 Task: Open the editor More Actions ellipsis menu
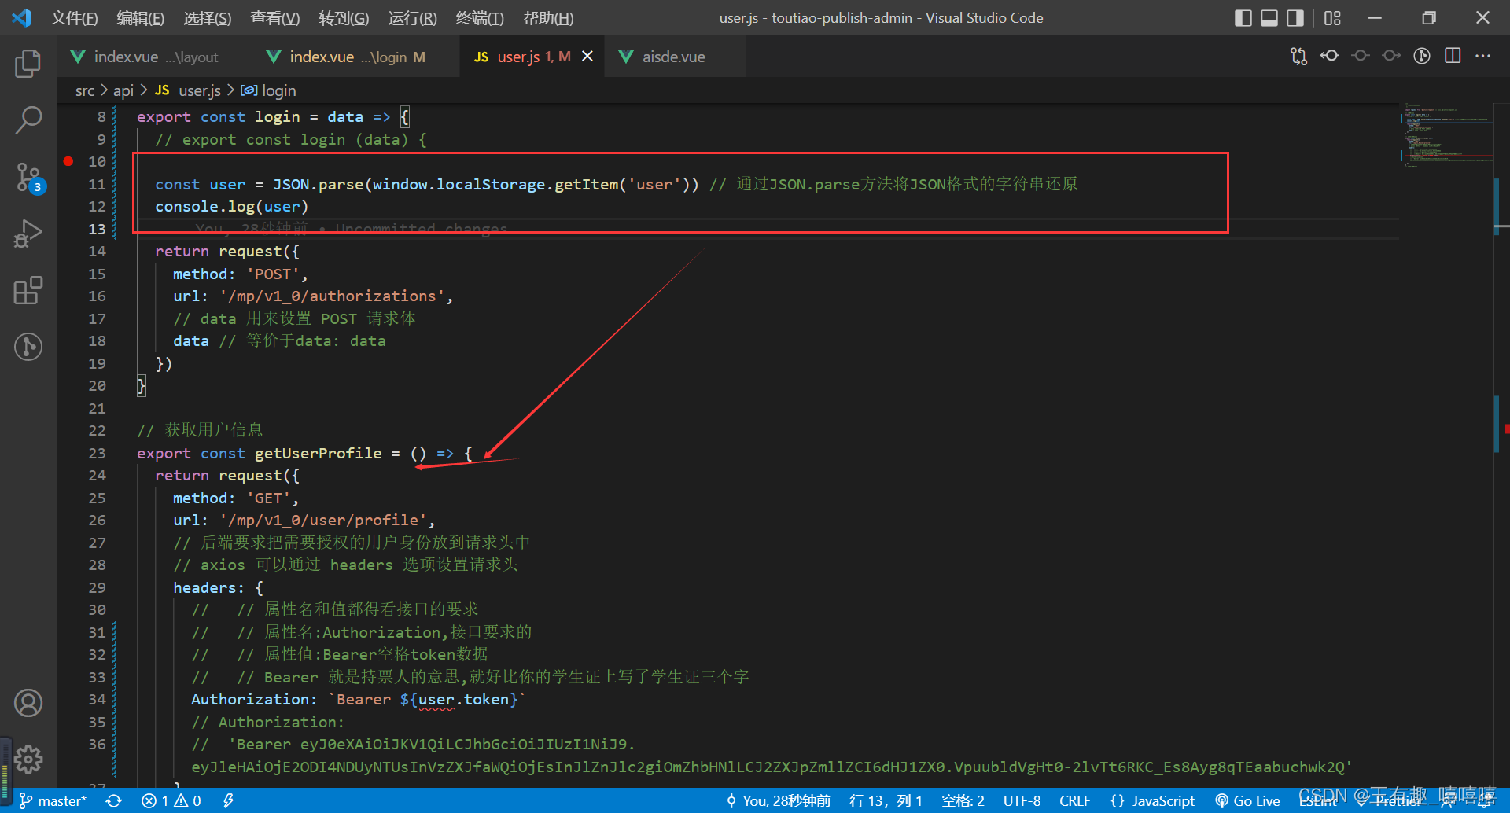point(1483,56)
